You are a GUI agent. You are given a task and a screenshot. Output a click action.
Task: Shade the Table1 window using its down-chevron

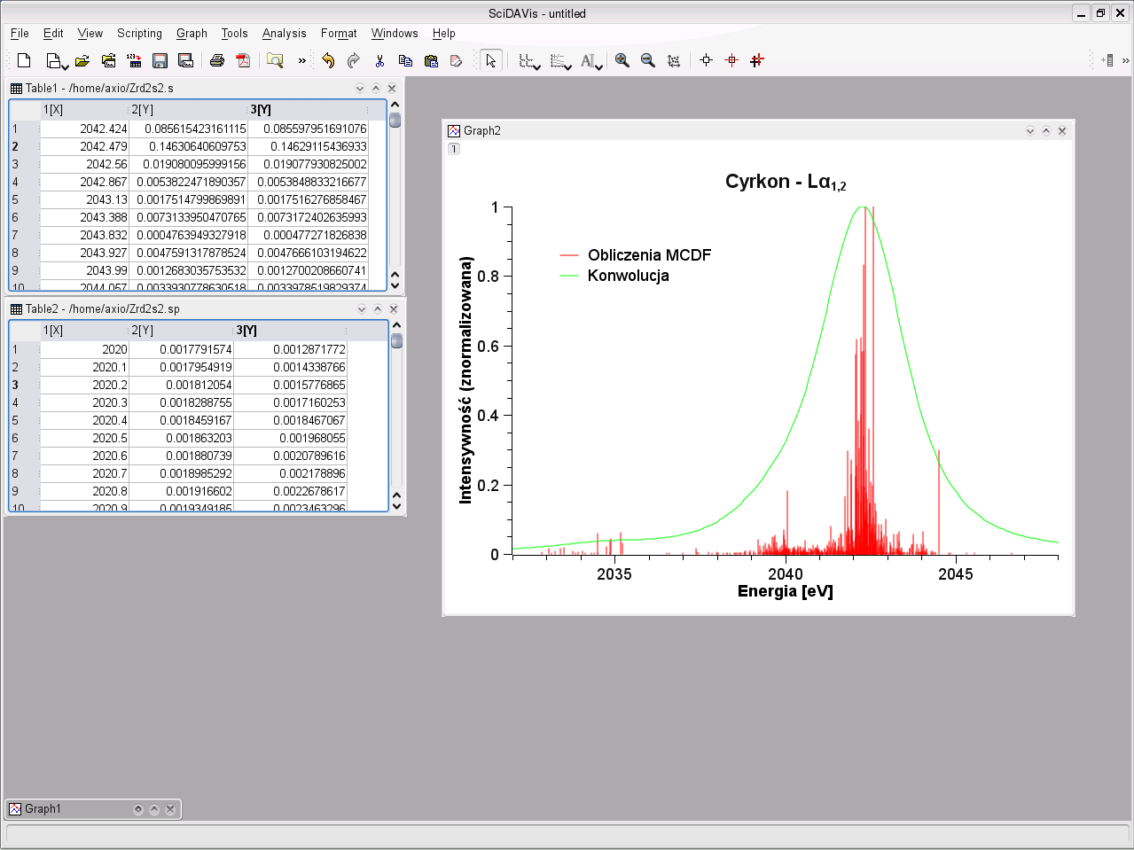[360, 88]
